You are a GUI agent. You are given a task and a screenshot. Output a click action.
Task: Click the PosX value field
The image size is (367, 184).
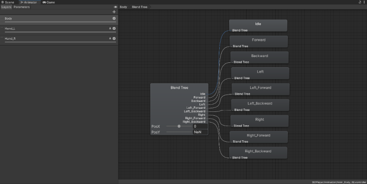pos(200,127)
